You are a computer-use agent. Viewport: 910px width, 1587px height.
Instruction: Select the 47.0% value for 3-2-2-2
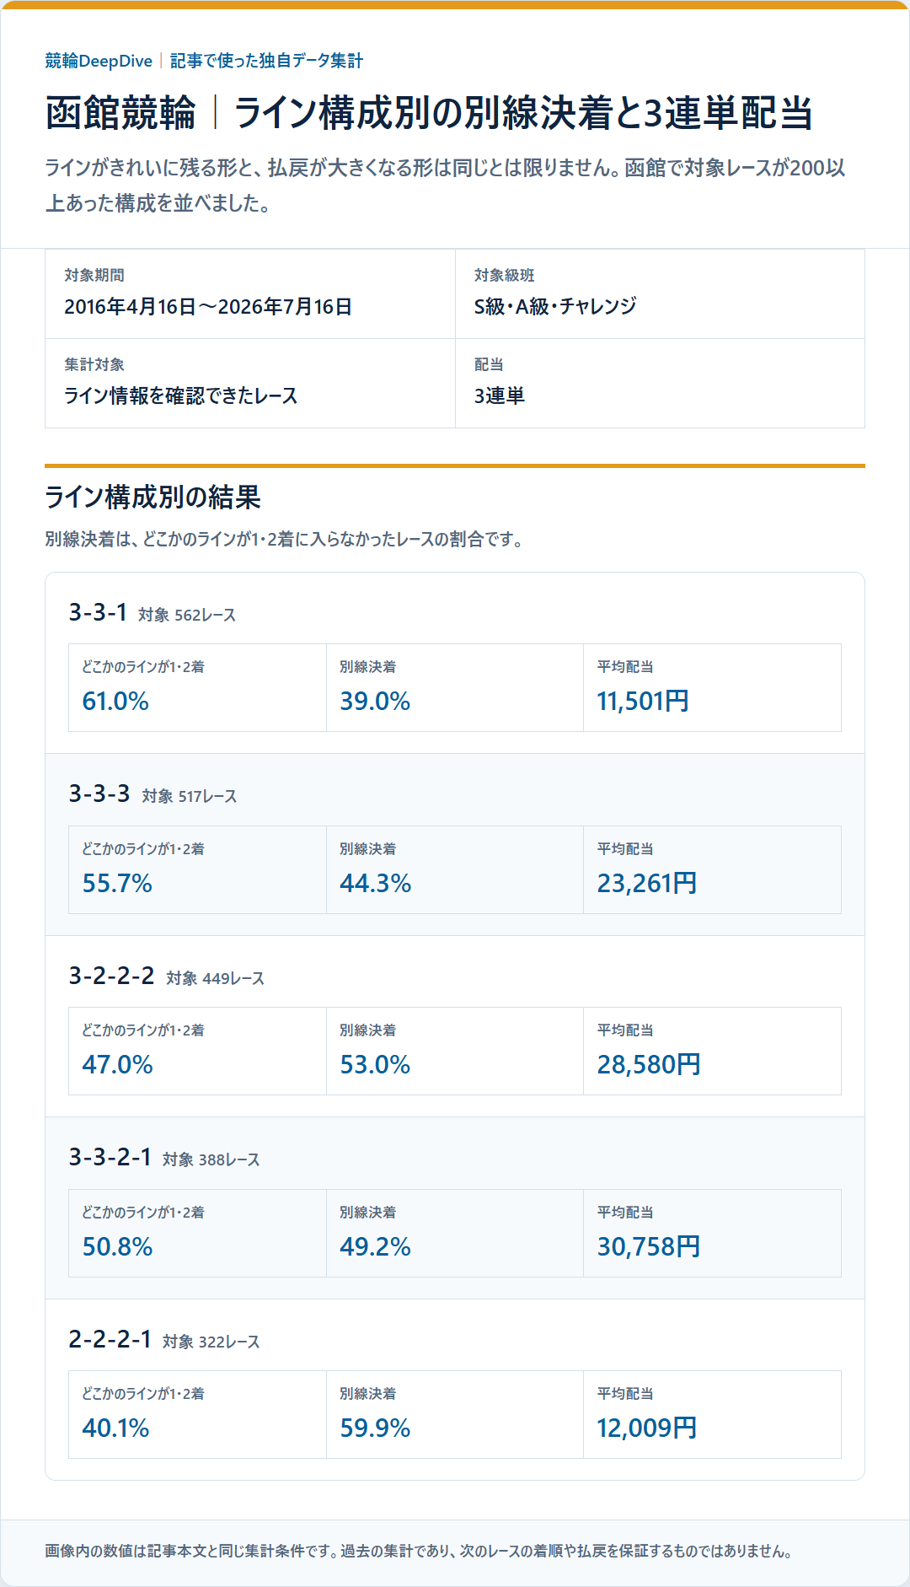[118, 1064]
